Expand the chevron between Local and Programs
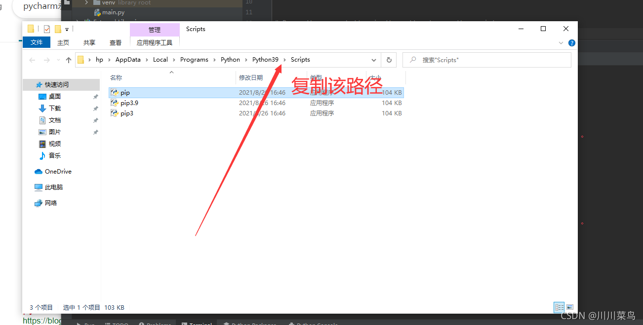This screenshot has height=325, width=643. point(174,60)
